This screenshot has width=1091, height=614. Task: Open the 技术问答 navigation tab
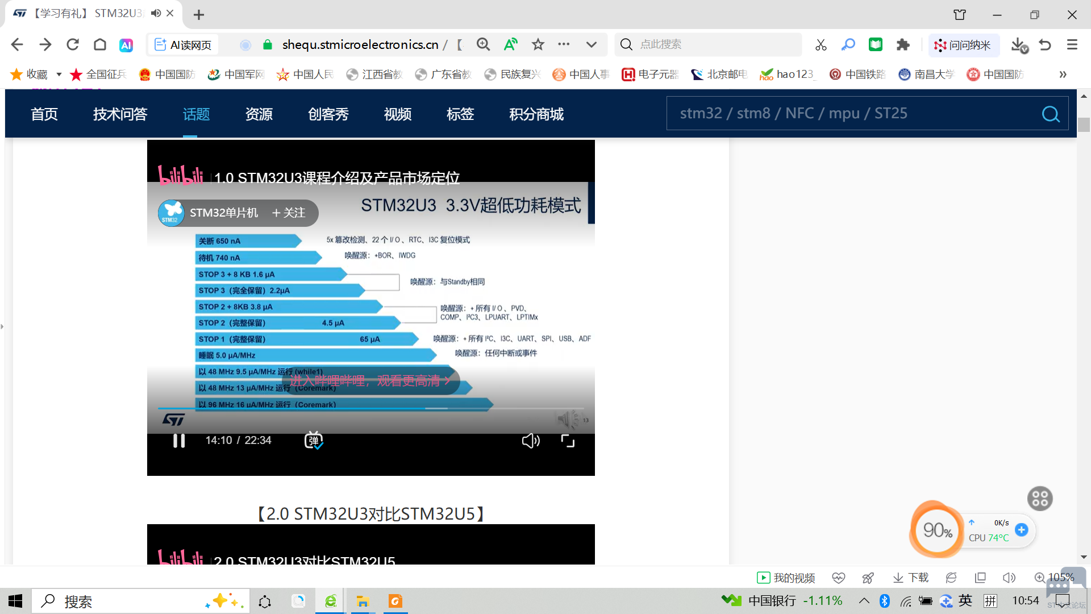click(120, 114)
